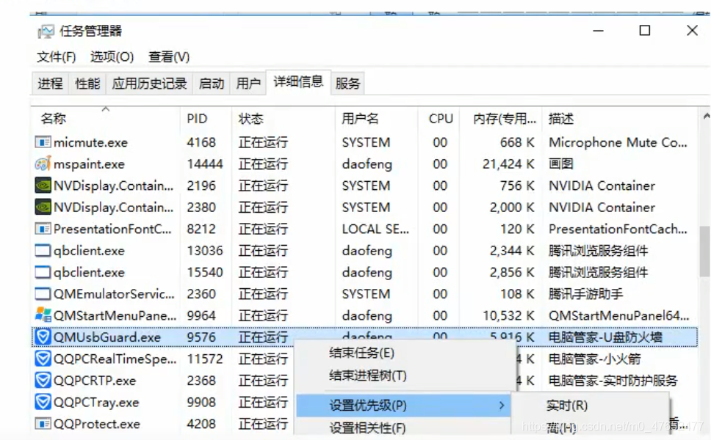Click PID 9964 cell

coord(201,315)
